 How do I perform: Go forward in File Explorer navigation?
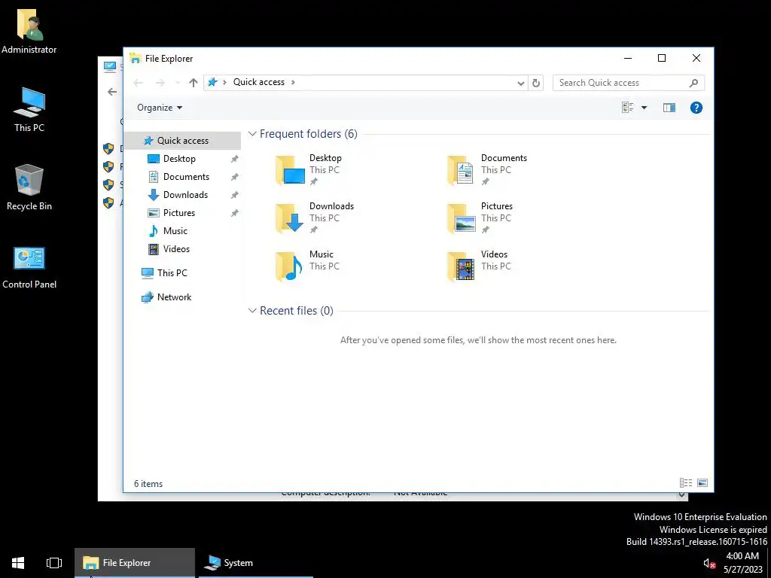(160, 83)
